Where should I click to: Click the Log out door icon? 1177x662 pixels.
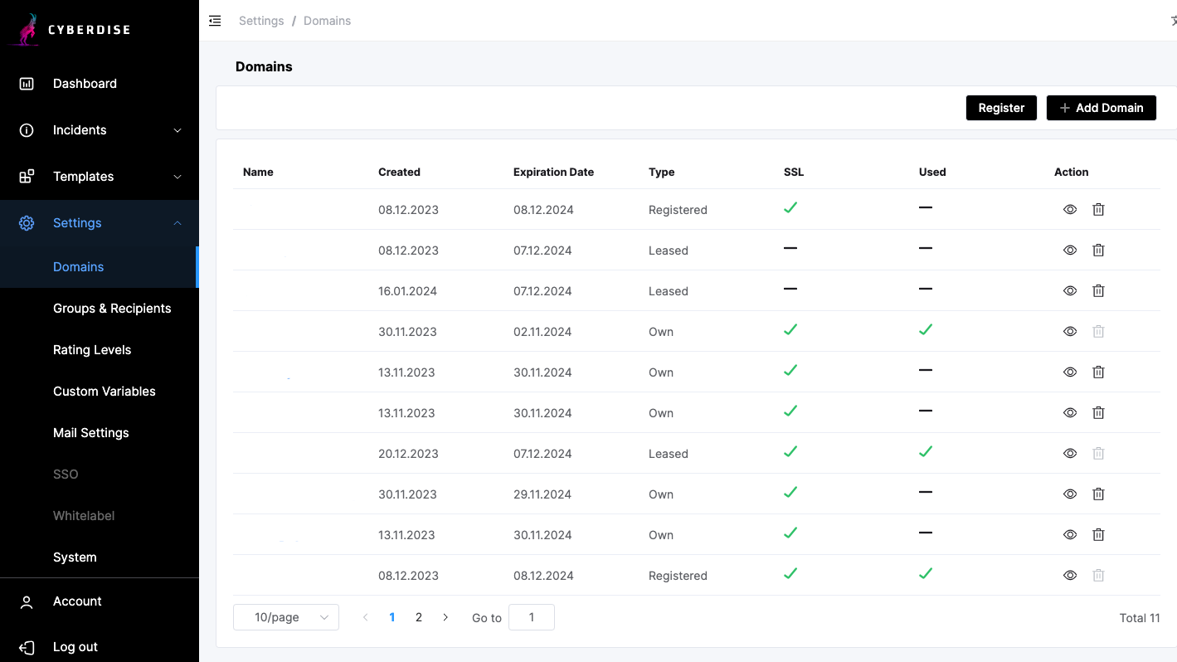coord(27,647)
